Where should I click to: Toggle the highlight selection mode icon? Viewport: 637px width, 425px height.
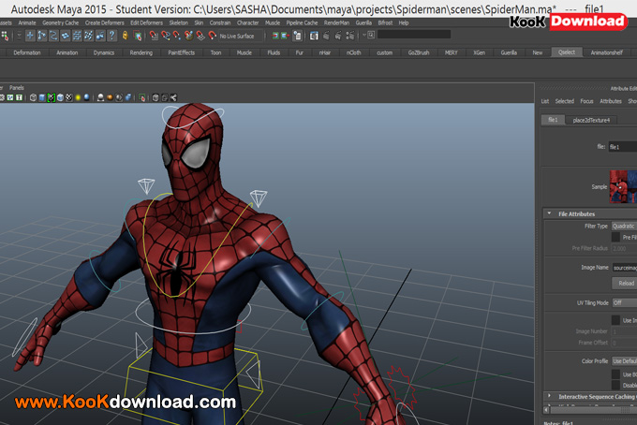[138, 37]
